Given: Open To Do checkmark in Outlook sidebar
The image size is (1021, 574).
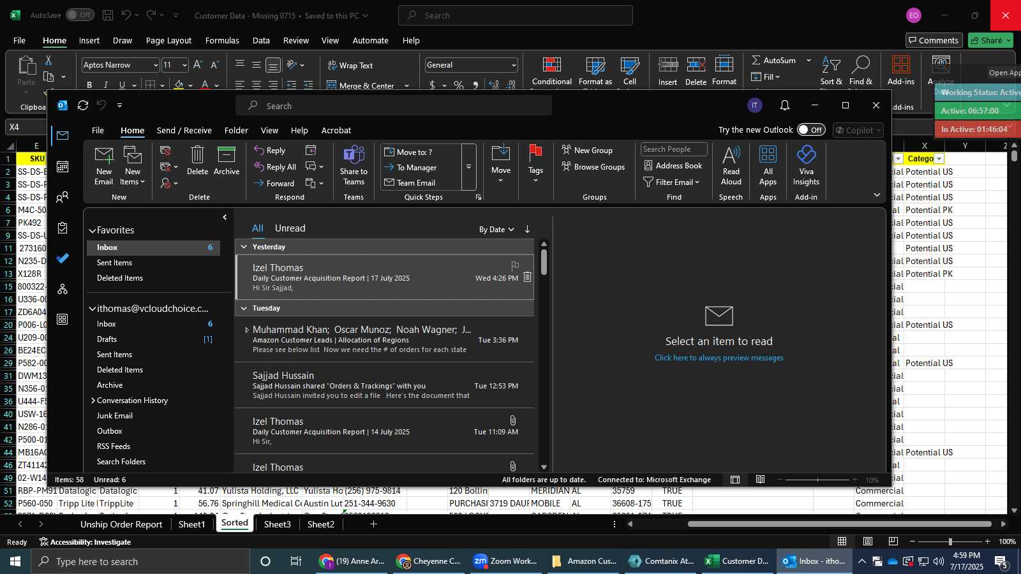Looking at the screenshot, I should tap(63, 258).
